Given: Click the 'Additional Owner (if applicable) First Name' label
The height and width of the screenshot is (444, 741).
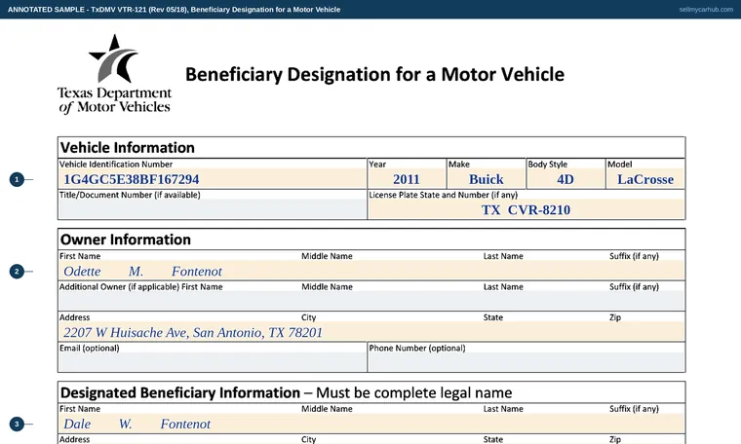Looking at the screenshot, I should pos(140,287).
